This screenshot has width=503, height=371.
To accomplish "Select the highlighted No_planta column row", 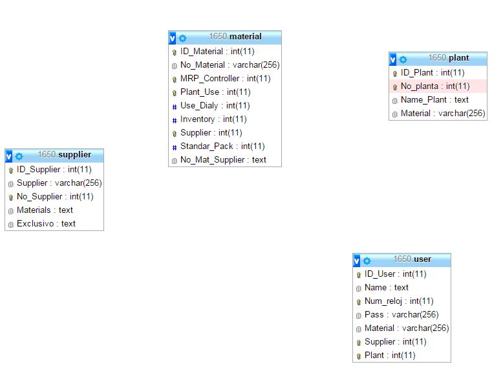I will click(x=438, y=86).
